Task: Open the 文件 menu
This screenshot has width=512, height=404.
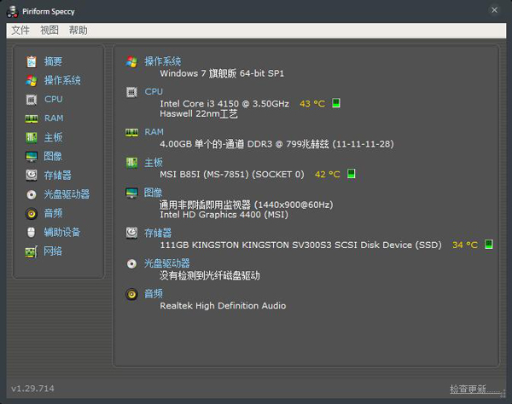Action: click(20, 31)
